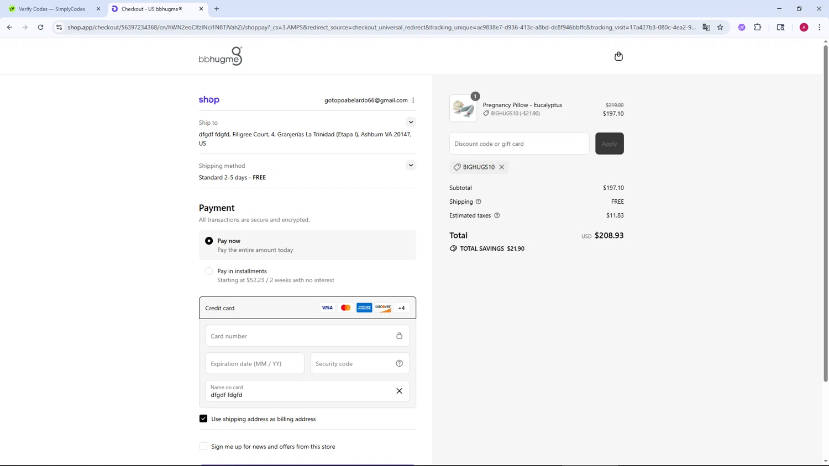Click the Card number input field

tap(301, 336)
